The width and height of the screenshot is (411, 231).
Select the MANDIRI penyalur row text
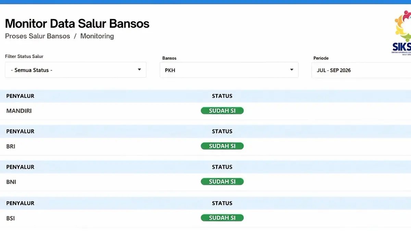click(x=19, y=111)
